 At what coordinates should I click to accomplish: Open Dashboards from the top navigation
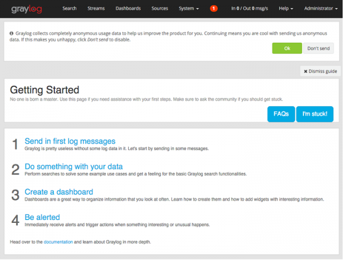coord(128,9)
